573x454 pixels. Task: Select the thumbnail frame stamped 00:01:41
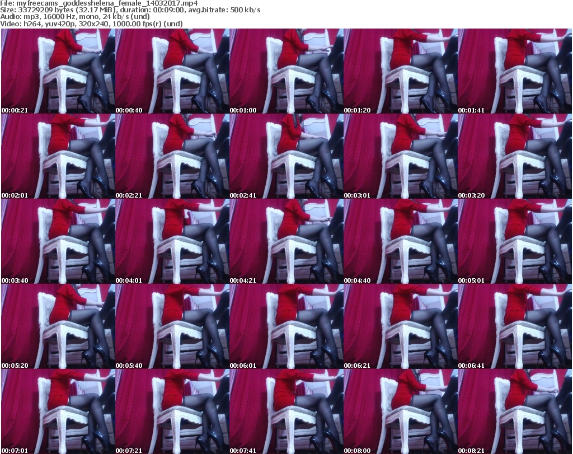515,71
